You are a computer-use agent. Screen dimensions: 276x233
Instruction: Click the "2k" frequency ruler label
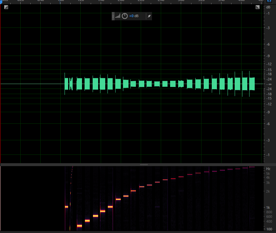268,191
